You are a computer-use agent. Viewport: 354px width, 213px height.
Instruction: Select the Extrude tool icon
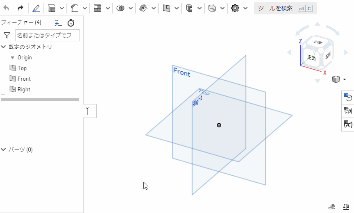[52, 8]
